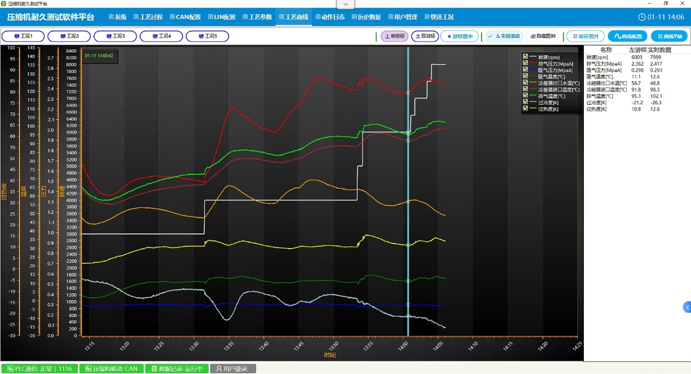Click the 01-11 14:00:42 timestamp in chart
691x374 pixels.
[x=99, y=55]
